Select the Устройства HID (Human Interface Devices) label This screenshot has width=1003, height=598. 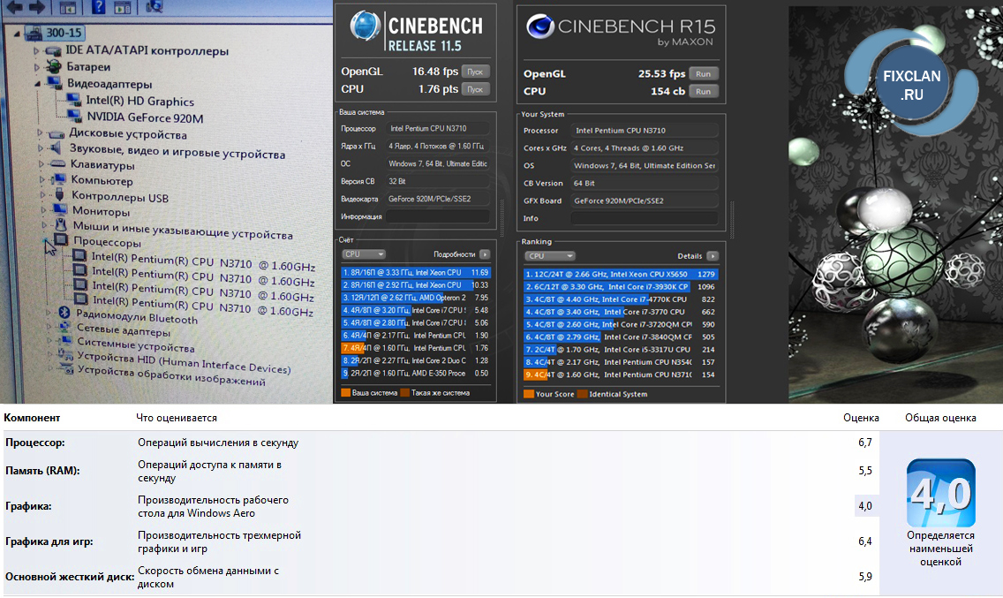point(185,362)
